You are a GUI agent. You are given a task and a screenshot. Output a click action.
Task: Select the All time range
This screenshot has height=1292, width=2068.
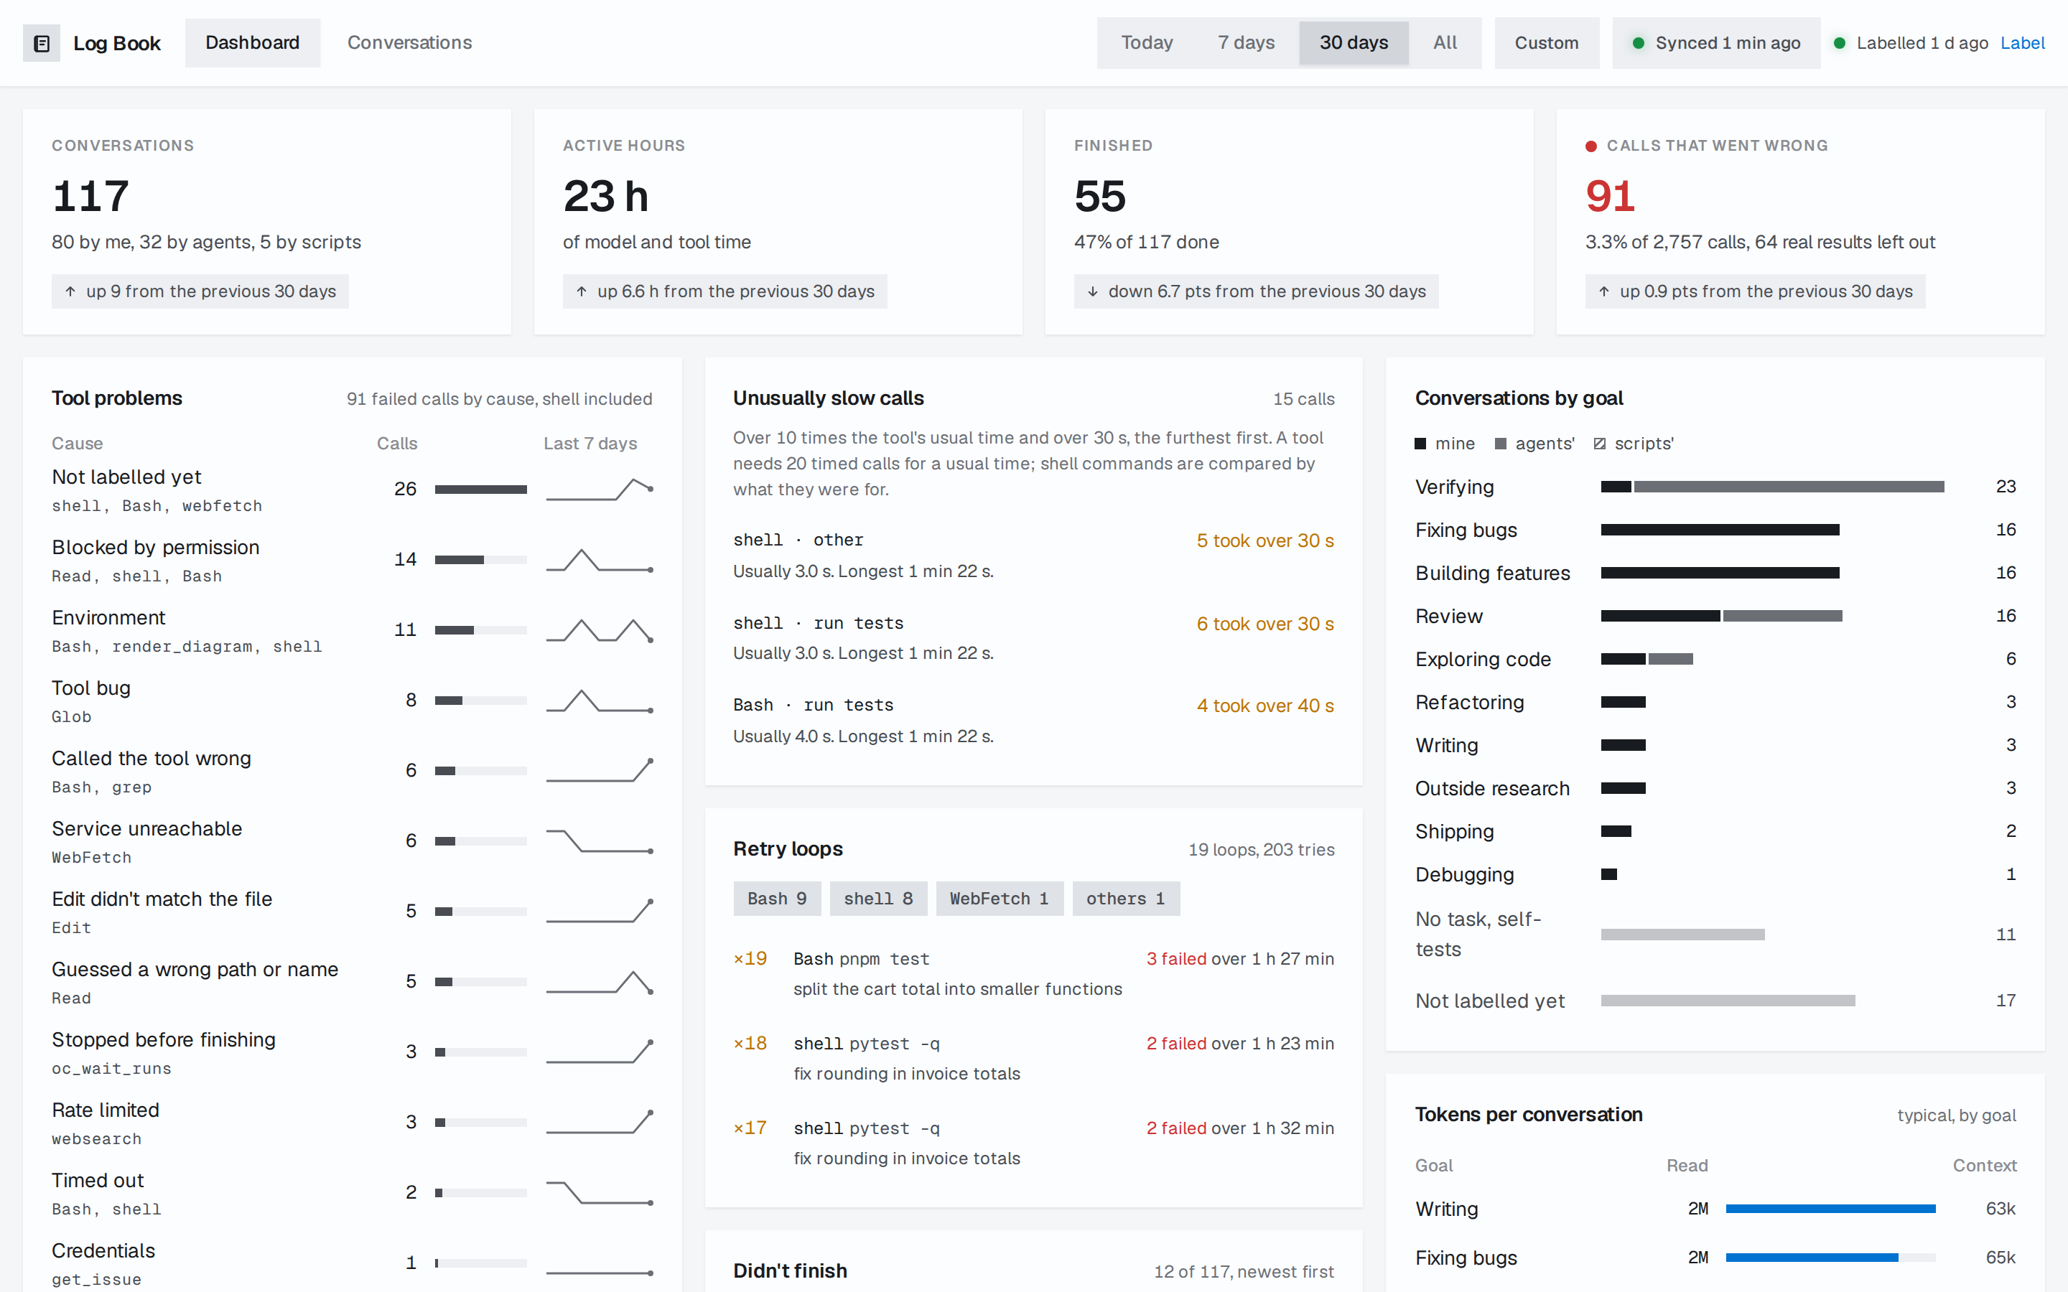1445,43
